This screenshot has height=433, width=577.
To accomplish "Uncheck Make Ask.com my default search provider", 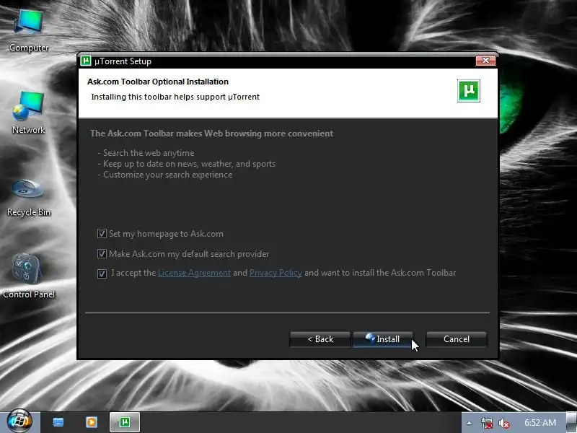I will click(x=102, y=254).
